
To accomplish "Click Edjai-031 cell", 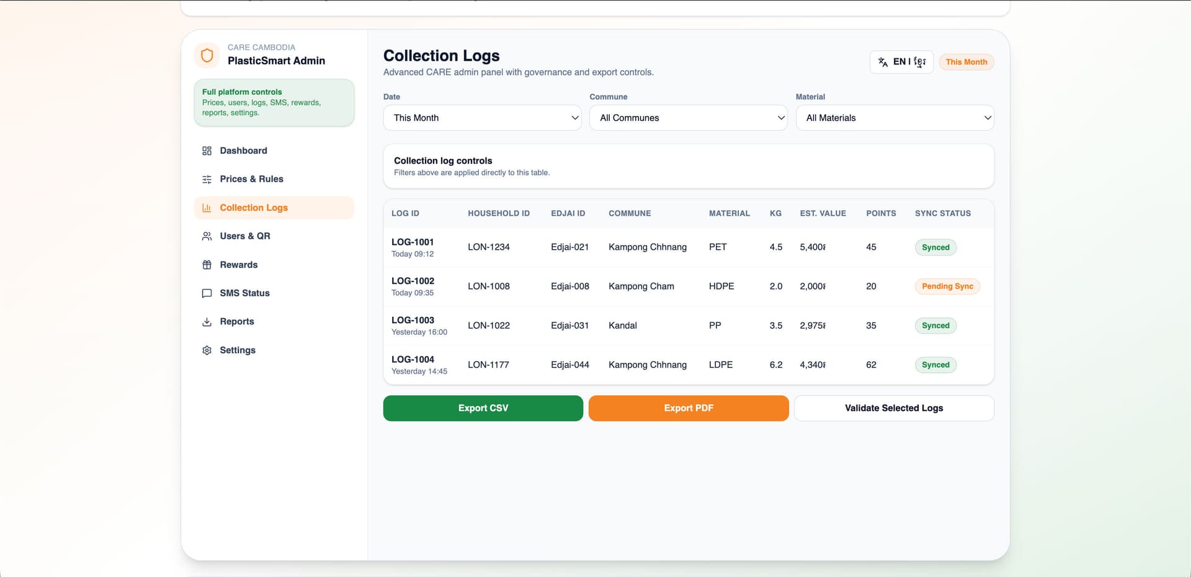I will (569, 325).
